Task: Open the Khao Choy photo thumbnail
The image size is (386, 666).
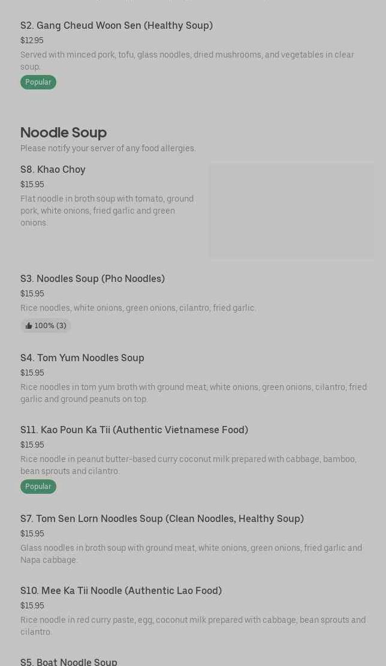Action: pos(291,211)
